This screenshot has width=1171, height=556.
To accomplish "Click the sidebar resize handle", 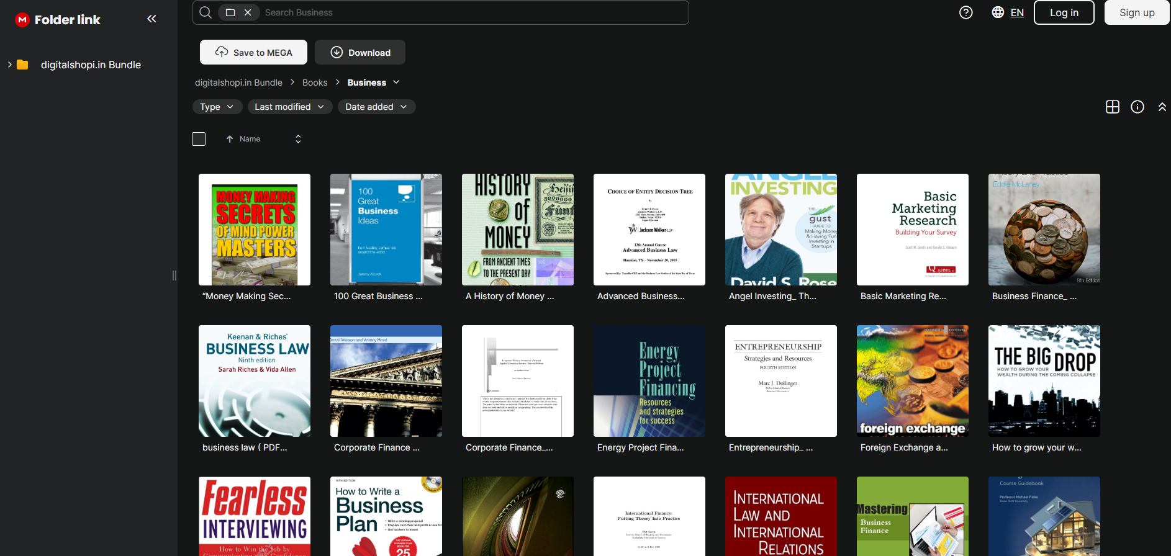I will 174,276.
